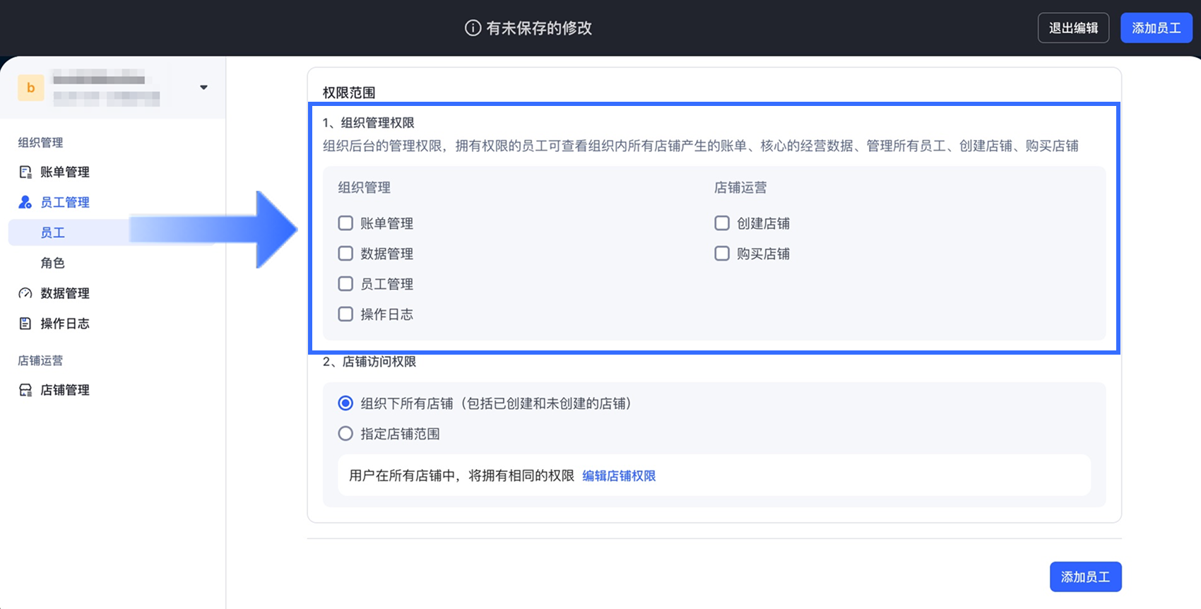1201x609 pixels.
Task: Open the 编辑店铺权限 link
Action: [619, 476]
